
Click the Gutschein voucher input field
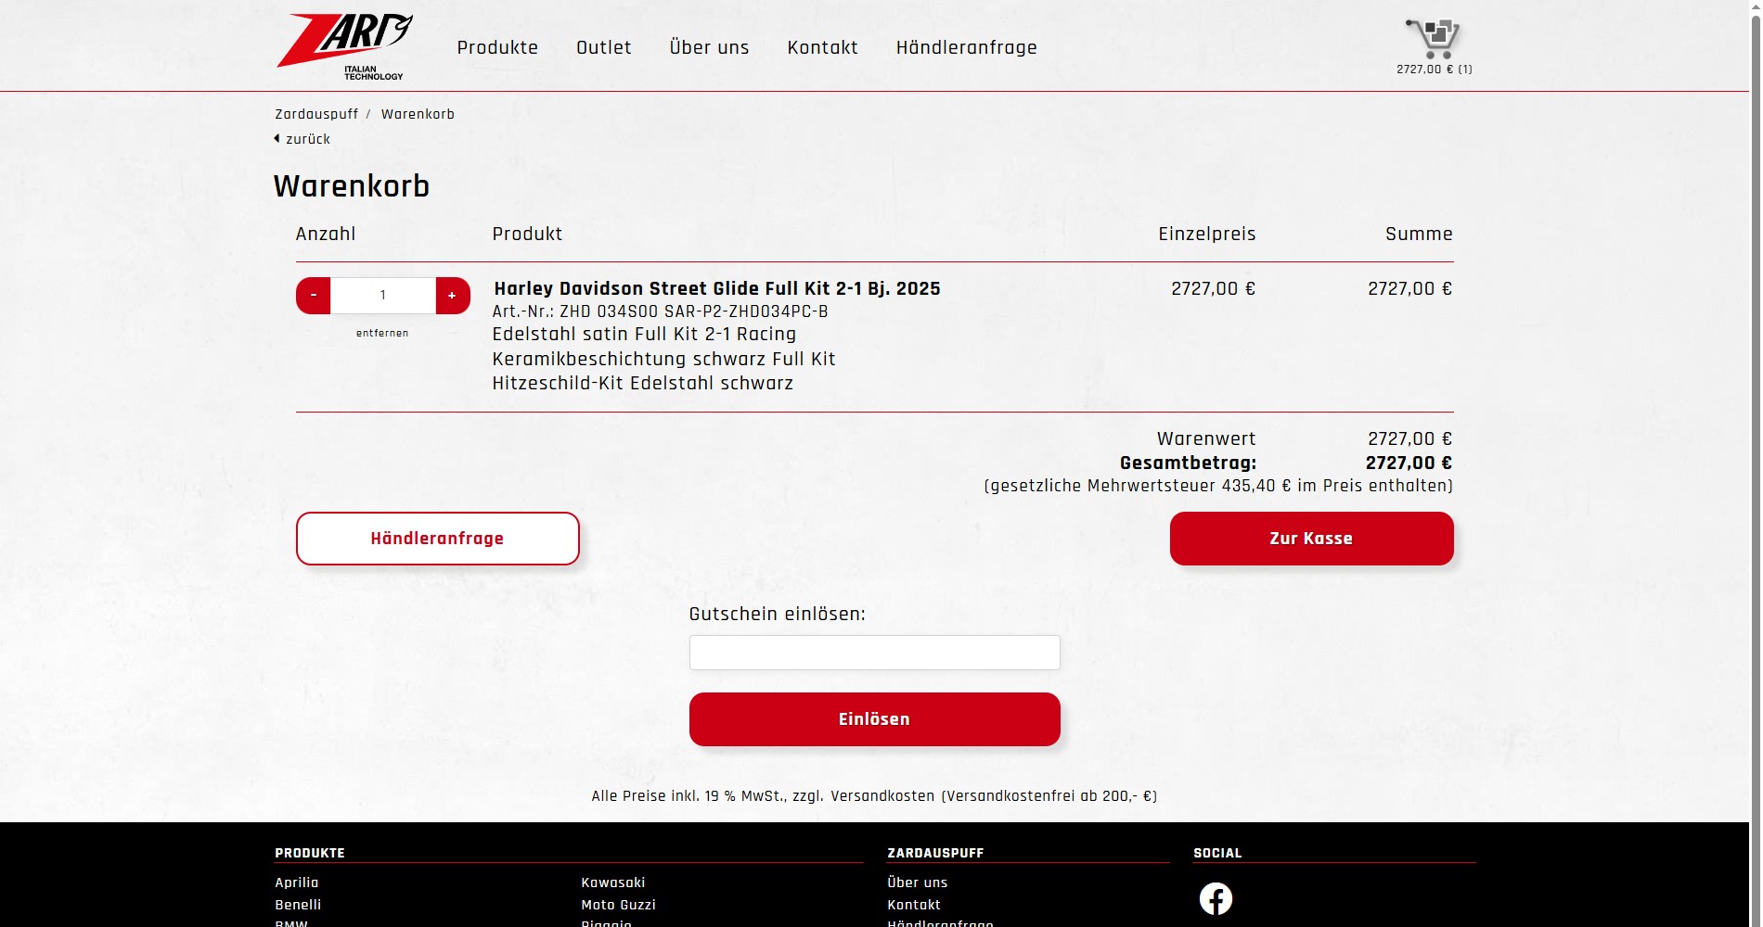coord(873,653)
